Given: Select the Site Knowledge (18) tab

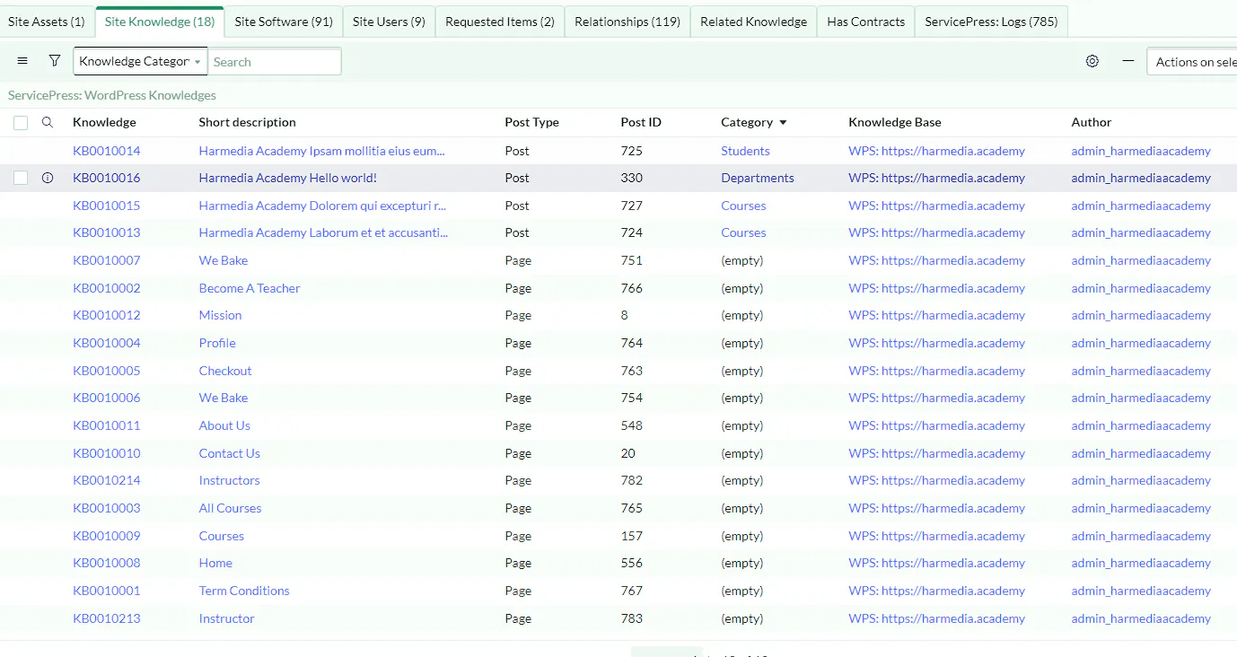Looking at the screenshot, I should pos(160,22).
